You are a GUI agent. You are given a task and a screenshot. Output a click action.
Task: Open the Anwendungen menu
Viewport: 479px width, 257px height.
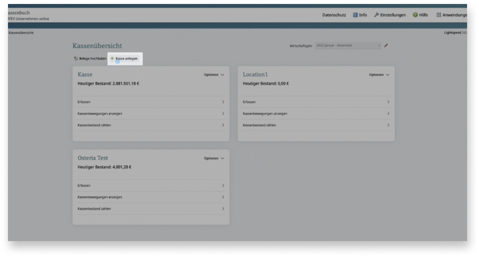[452, 15]
